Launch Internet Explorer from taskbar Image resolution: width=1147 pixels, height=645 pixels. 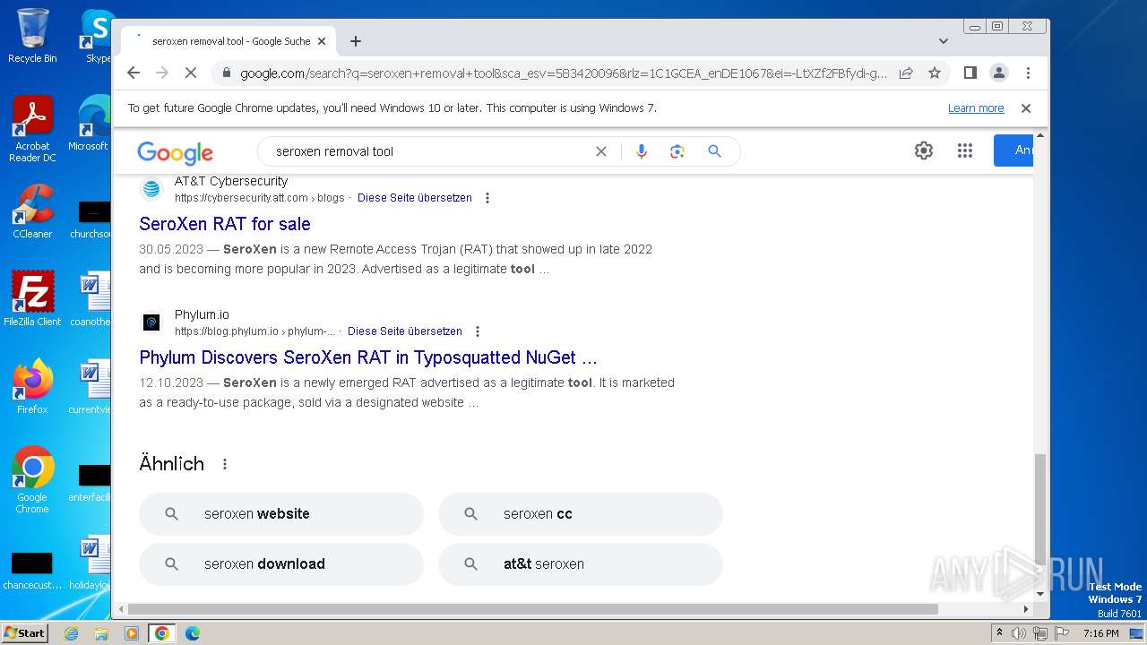pos(71,633)
